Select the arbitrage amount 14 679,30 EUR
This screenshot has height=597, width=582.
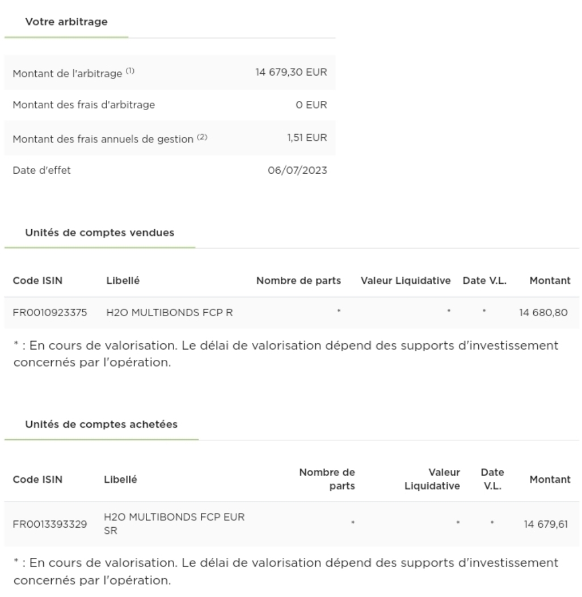(x=290, y=73)
